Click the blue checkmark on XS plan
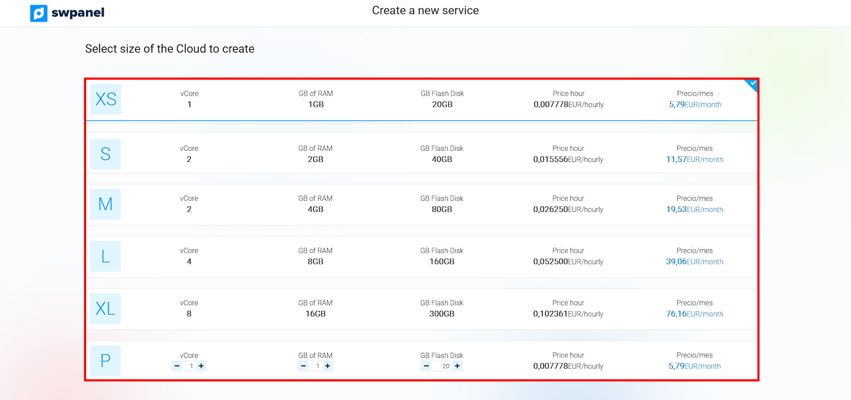This screenshot has width=851, height=400. coord(752,84)
